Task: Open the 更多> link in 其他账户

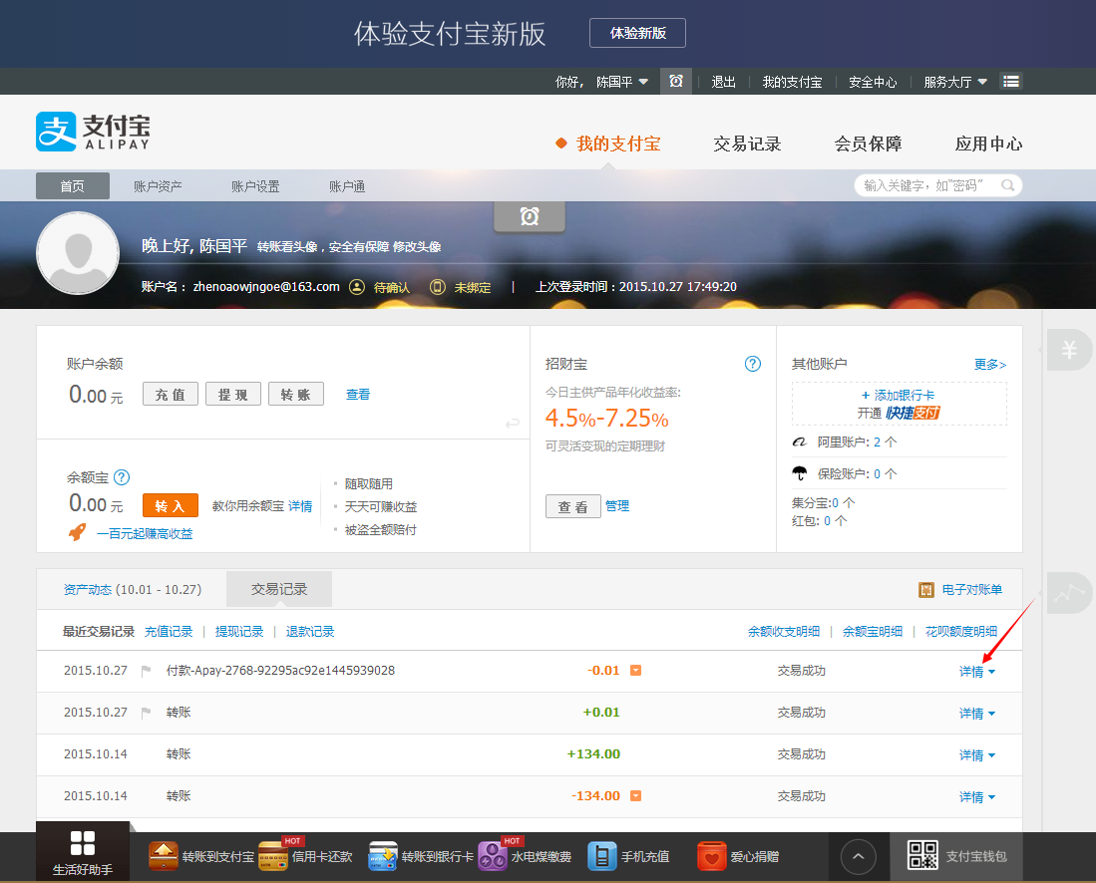Action: pos(990,364)
